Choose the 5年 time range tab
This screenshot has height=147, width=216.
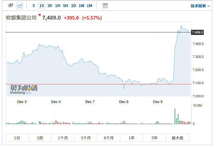click(x=154, y=138)
